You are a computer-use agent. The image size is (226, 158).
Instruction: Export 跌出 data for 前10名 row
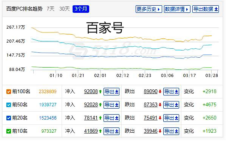[171, 131]
